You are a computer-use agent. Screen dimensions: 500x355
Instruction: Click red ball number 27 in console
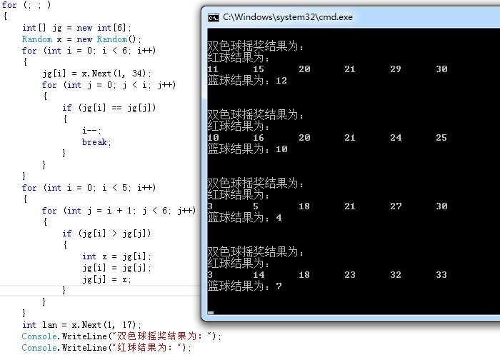(396, 206)
